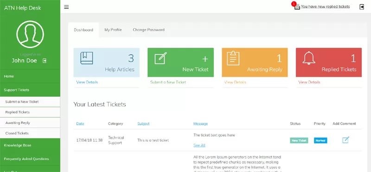Click the top-right logout icon
Screen dimensions: 371x172
click(362, 7)
